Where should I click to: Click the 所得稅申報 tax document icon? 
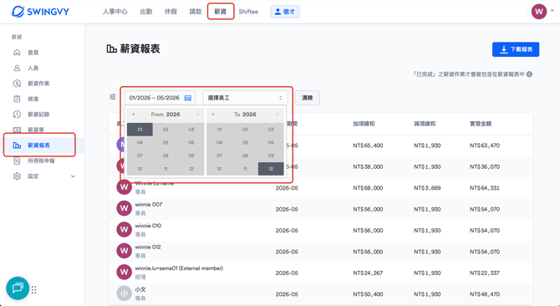pos(17,161)
